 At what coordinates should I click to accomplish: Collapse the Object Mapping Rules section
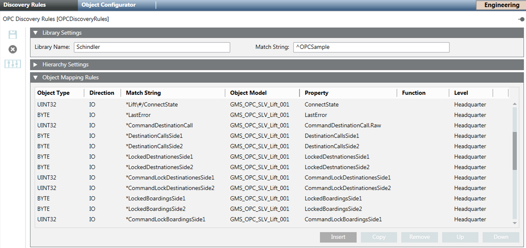(x=36, y=77)
